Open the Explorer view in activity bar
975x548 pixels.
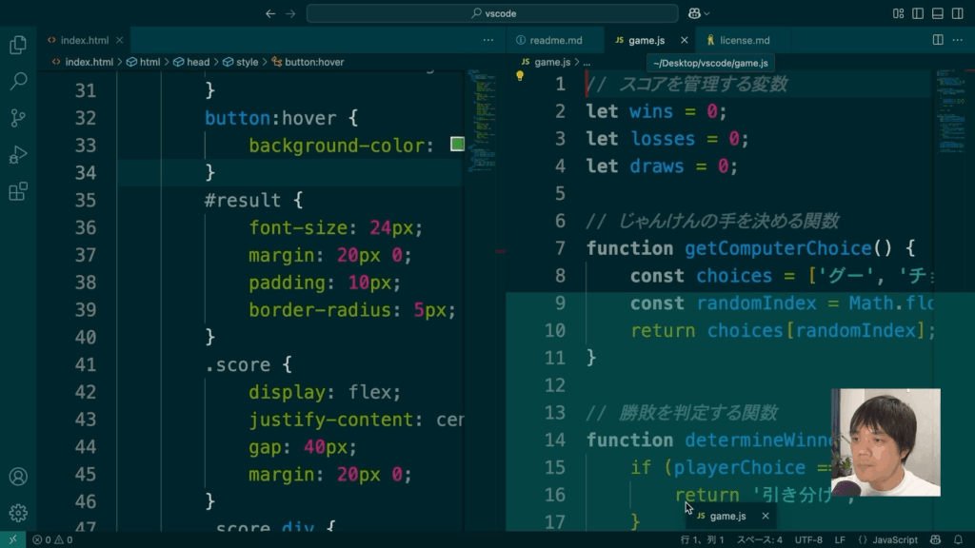[17, 45]
